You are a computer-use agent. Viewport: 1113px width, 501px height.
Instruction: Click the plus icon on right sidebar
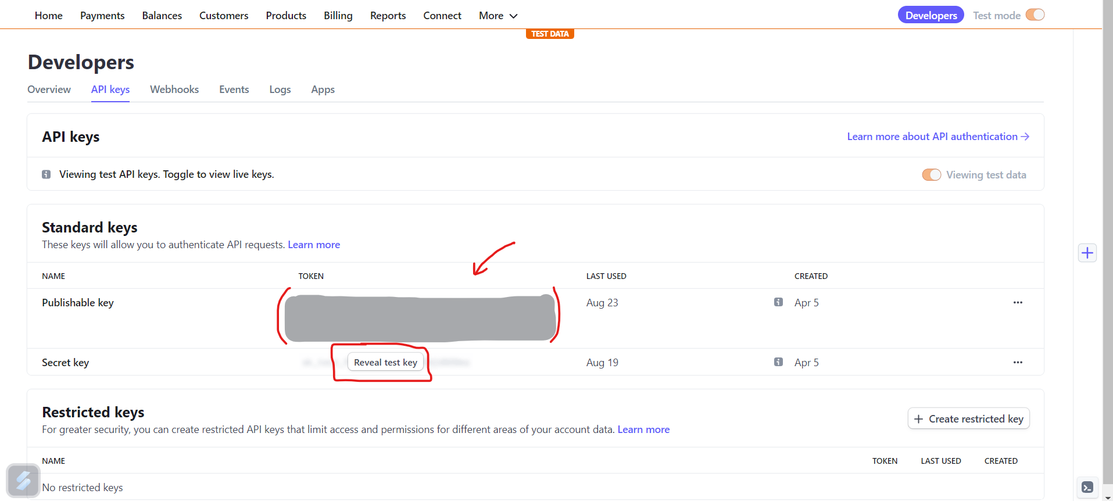point(1087,253)
